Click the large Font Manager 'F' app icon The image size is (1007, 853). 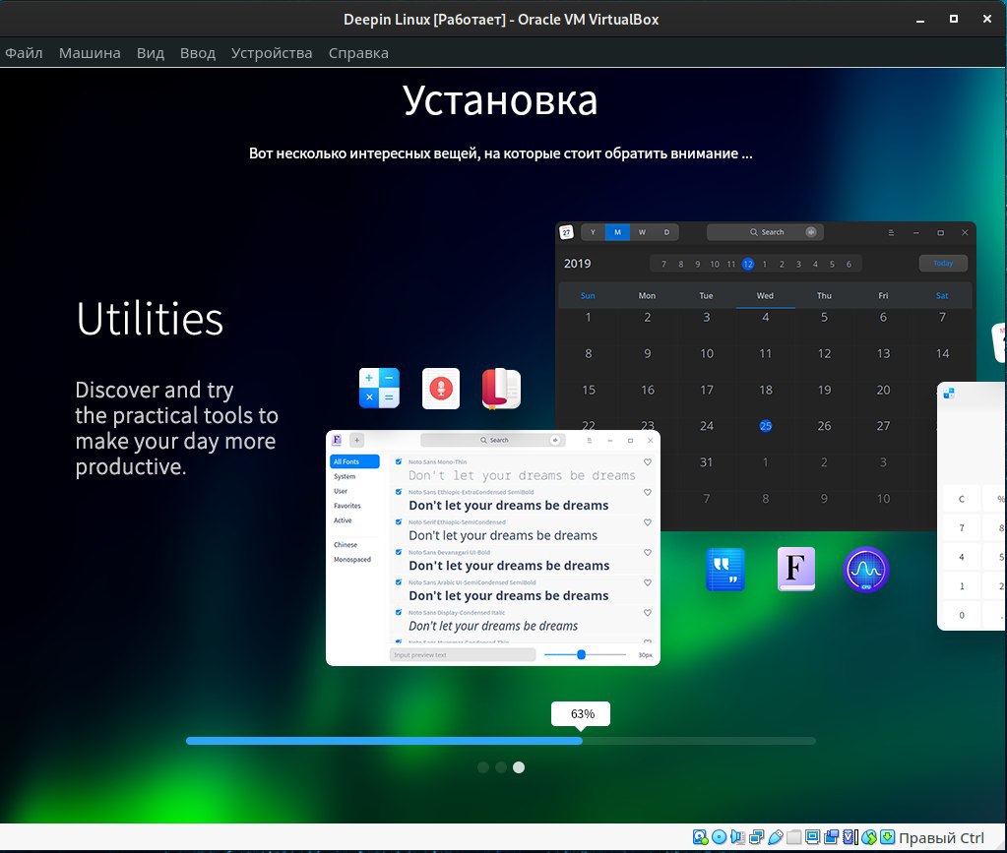tap(795, 570)
